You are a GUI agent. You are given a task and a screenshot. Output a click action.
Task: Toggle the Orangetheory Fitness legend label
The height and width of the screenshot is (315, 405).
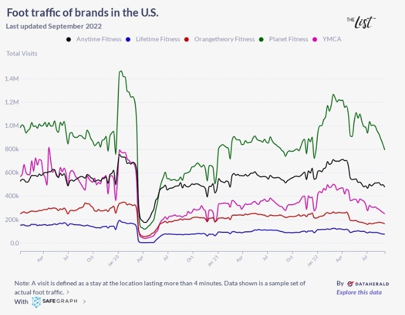pos(225,40)
